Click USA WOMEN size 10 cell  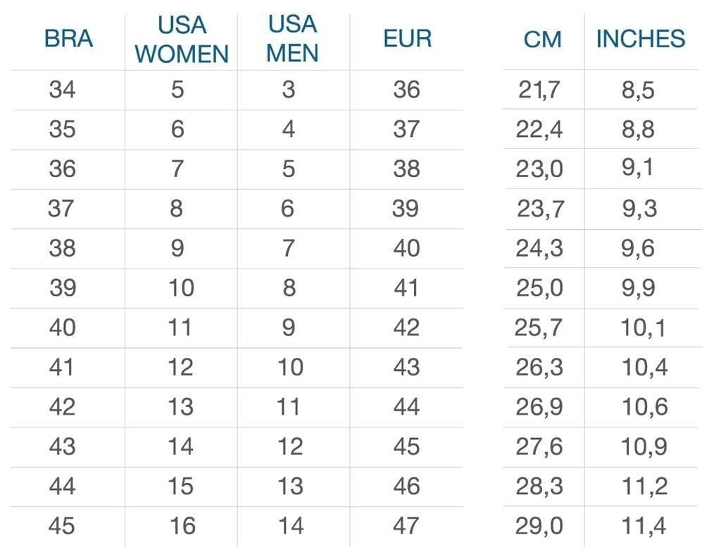click(x=181, y=288)
